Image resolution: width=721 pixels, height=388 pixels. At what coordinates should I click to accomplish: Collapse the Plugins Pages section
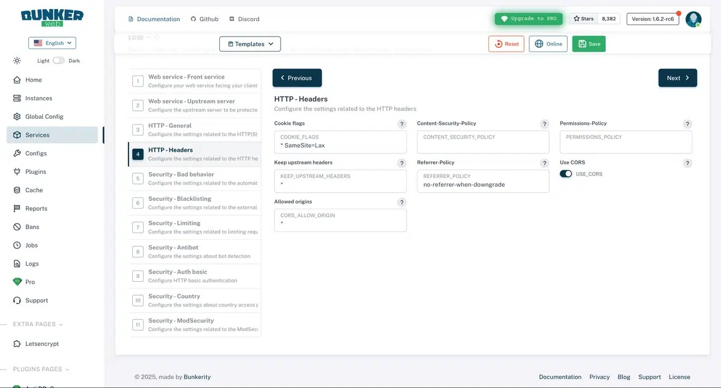pos(41,369)
